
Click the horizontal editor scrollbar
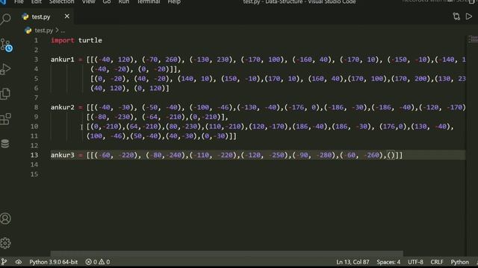(227, 253)
